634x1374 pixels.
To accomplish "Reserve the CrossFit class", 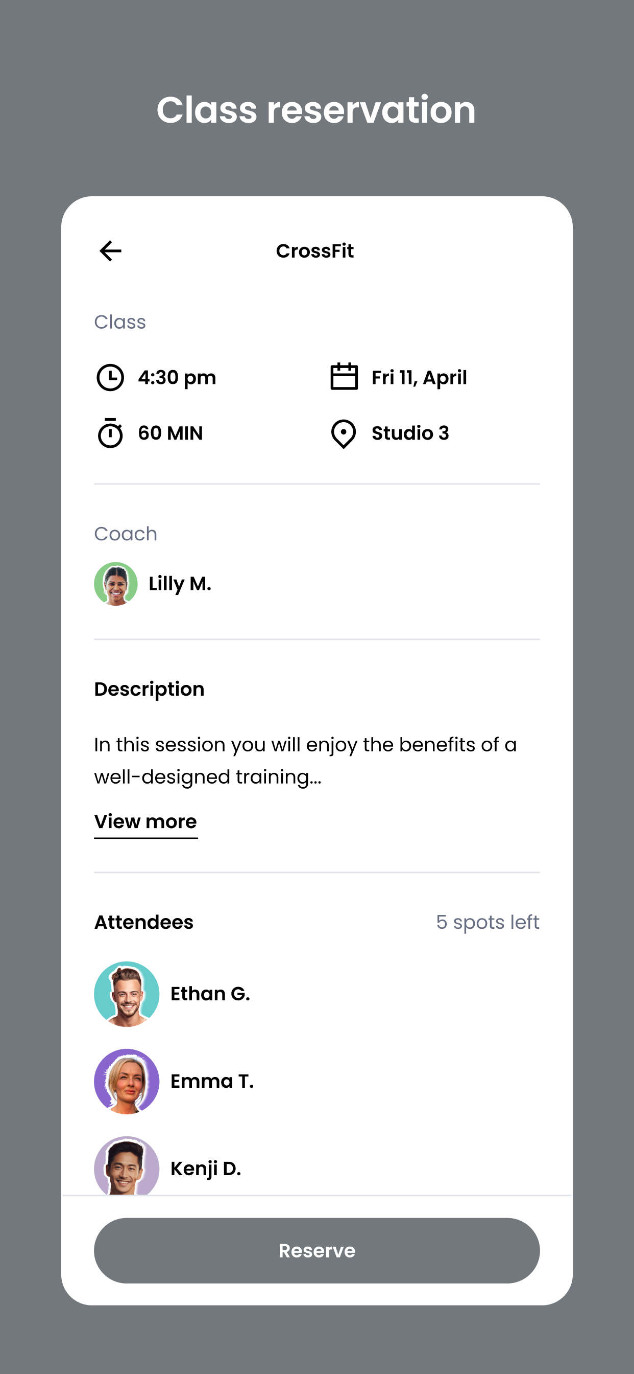I will (317, 1250).
